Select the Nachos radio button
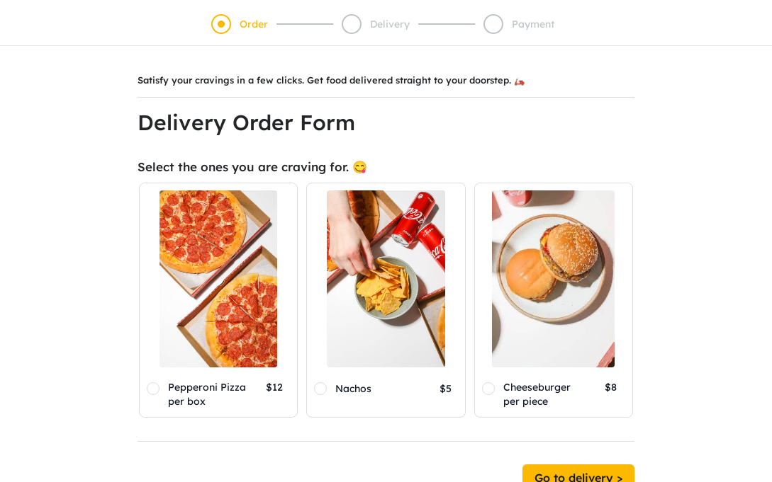Image resolution: width=772 pixels, height=482 pixels. coord(320,389)
